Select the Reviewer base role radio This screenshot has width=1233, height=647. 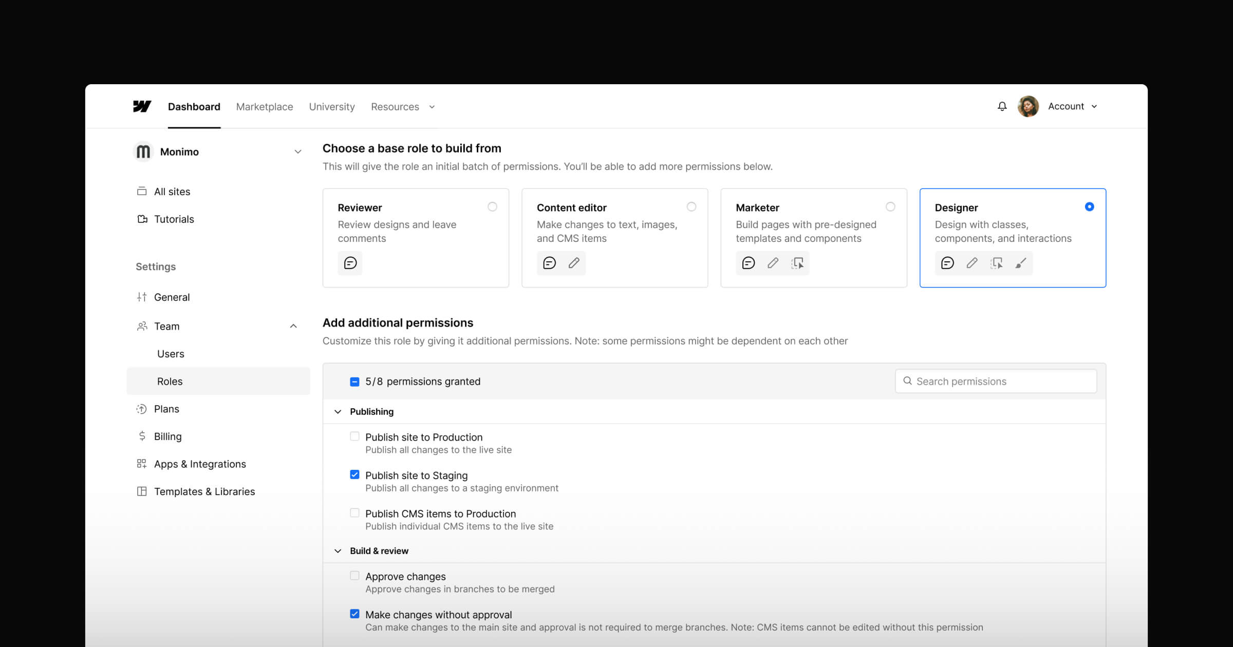[x=492, y=206]
